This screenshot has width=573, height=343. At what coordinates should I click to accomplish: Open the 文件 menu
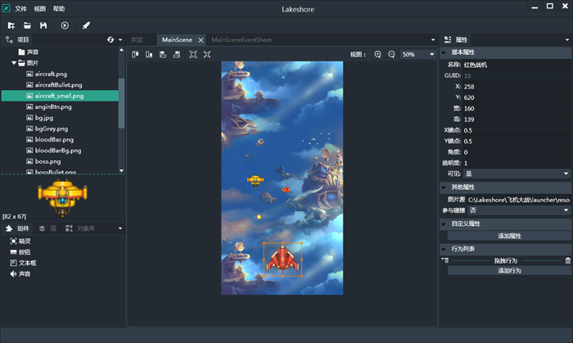[20, 8]
